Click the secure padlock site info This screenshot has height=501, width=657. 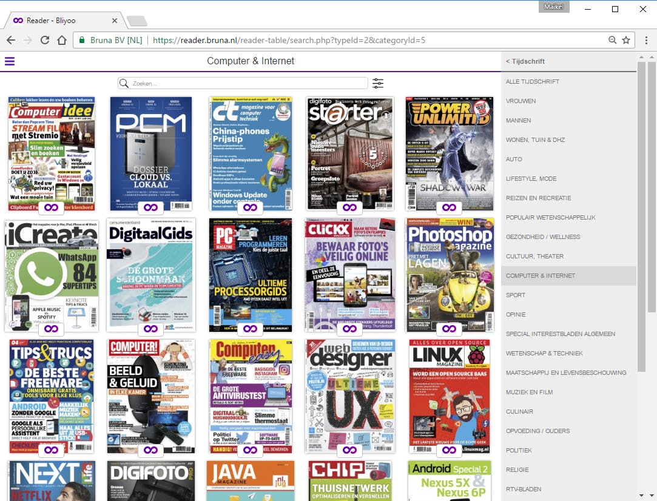click(82, 40)
